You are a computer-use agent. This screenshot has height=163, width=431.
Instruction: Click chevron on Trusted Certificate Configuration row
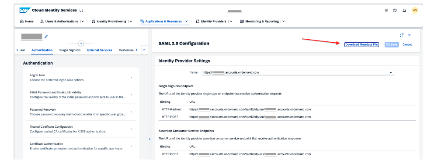(131, 129)
